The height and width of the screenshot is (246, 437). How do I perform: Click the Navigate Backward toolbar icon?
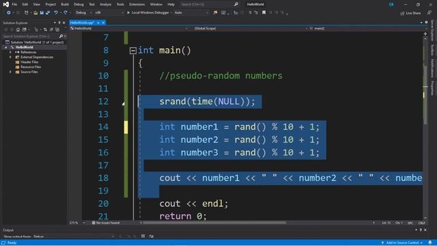(x=9, y=13)
